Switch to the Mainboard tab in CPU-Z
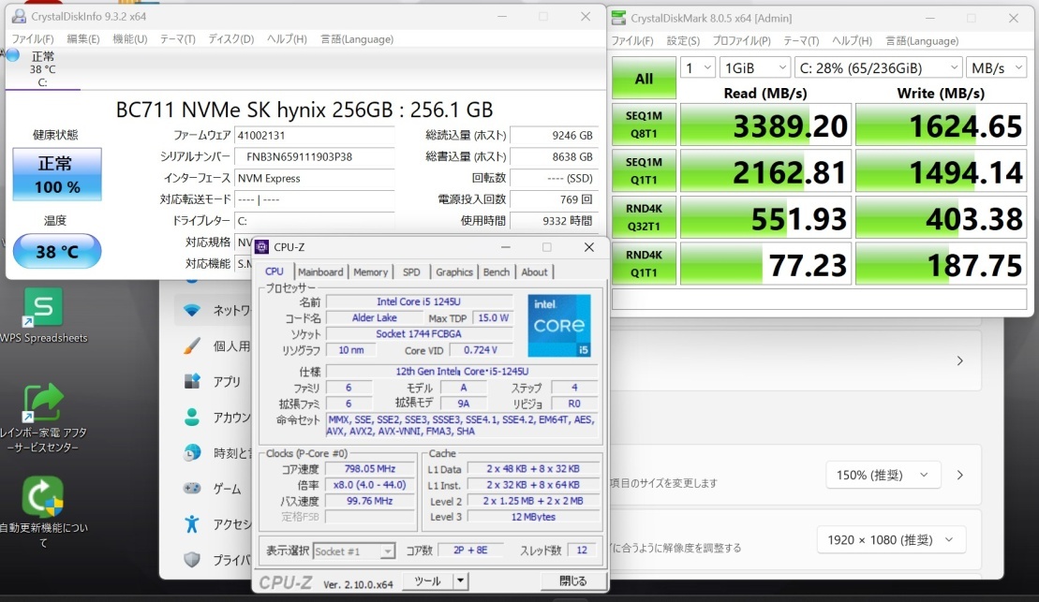This screenshot has height=602, width=1039. tap(320, 272)
